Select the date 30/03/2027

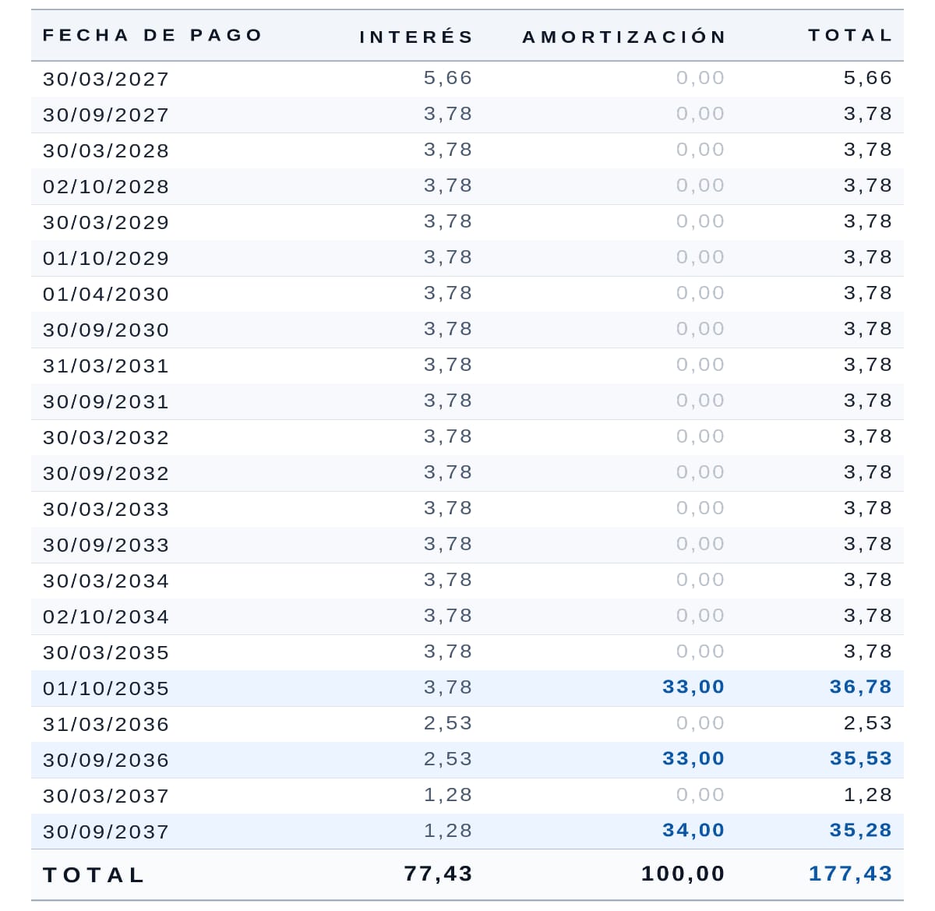(x=106, y=79)
